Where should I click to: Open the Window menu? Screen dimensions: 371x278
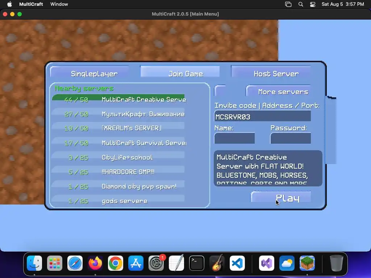click(x=59, y=4)
